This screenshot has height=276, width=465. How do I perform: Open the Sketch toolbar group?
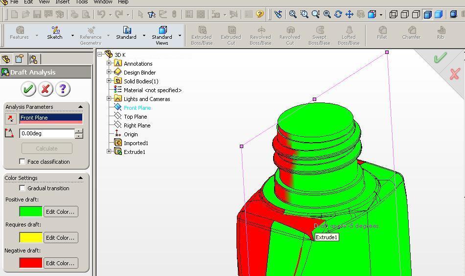pyautogui.click(x=55, y=33)
